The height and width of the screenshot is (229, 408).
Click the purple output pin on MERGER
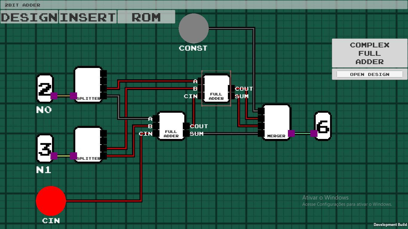[292, 134]
